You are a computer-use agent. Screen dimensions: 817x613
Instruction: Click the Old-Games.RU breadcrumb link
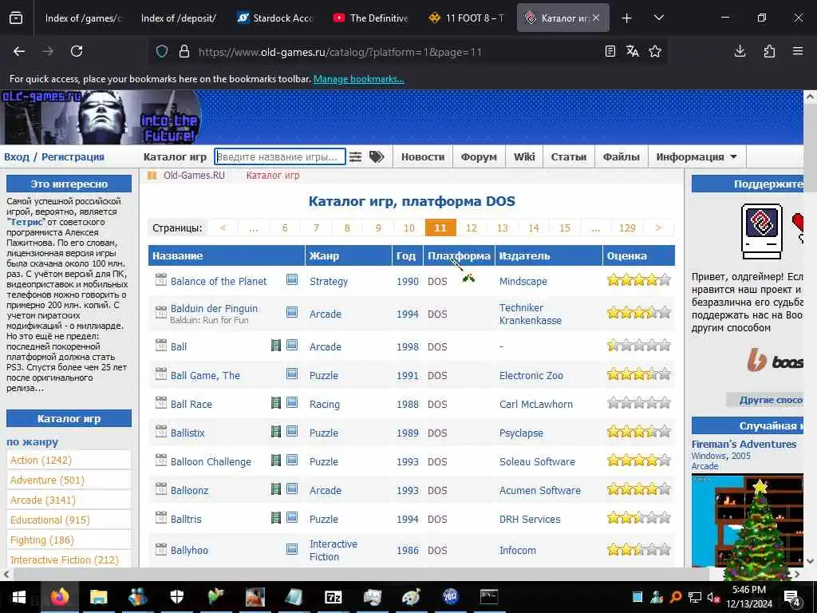point(194,175)
